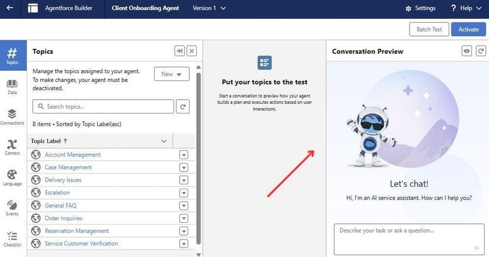Toggle the Conversation Preview eye icon
The image size is (489, 257).
pyautogui.click(x=466, y=51)
